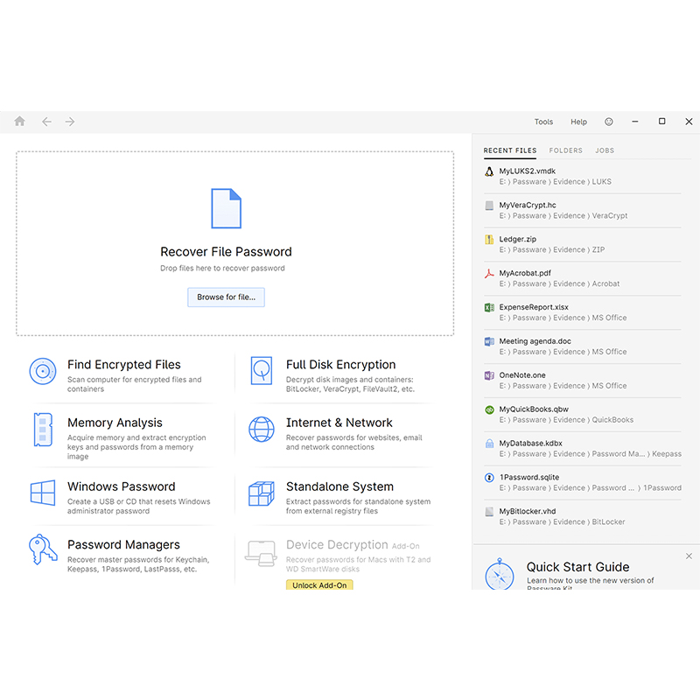The image size is (700, 700).
Task: Open the feedback smiley icon
Action: coord(608,122)
